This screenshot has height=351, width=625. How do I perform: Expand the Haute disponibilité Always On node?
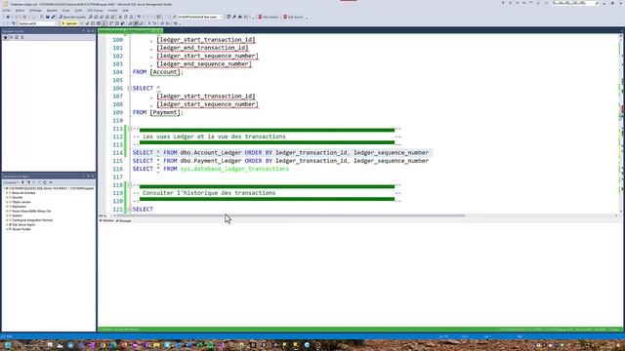pos(7,212)
